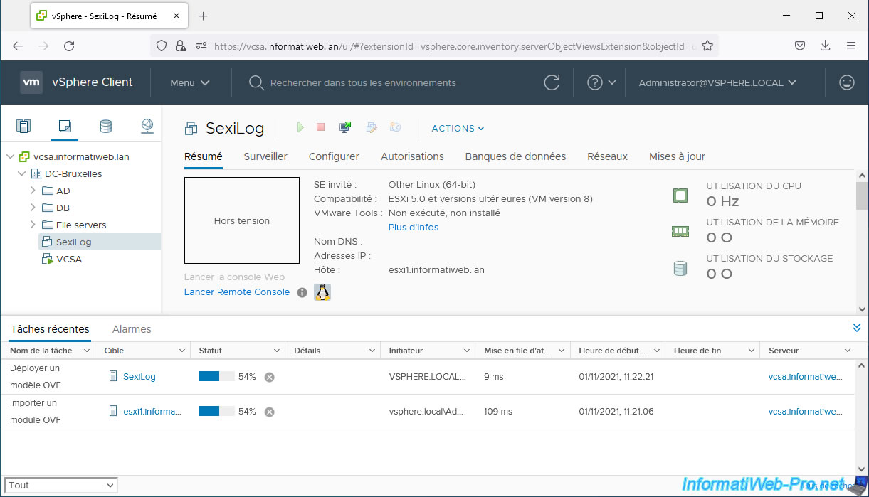Open the ACTIONS dropdown menu
Screen dimensions: 869x497
point(458,129)
